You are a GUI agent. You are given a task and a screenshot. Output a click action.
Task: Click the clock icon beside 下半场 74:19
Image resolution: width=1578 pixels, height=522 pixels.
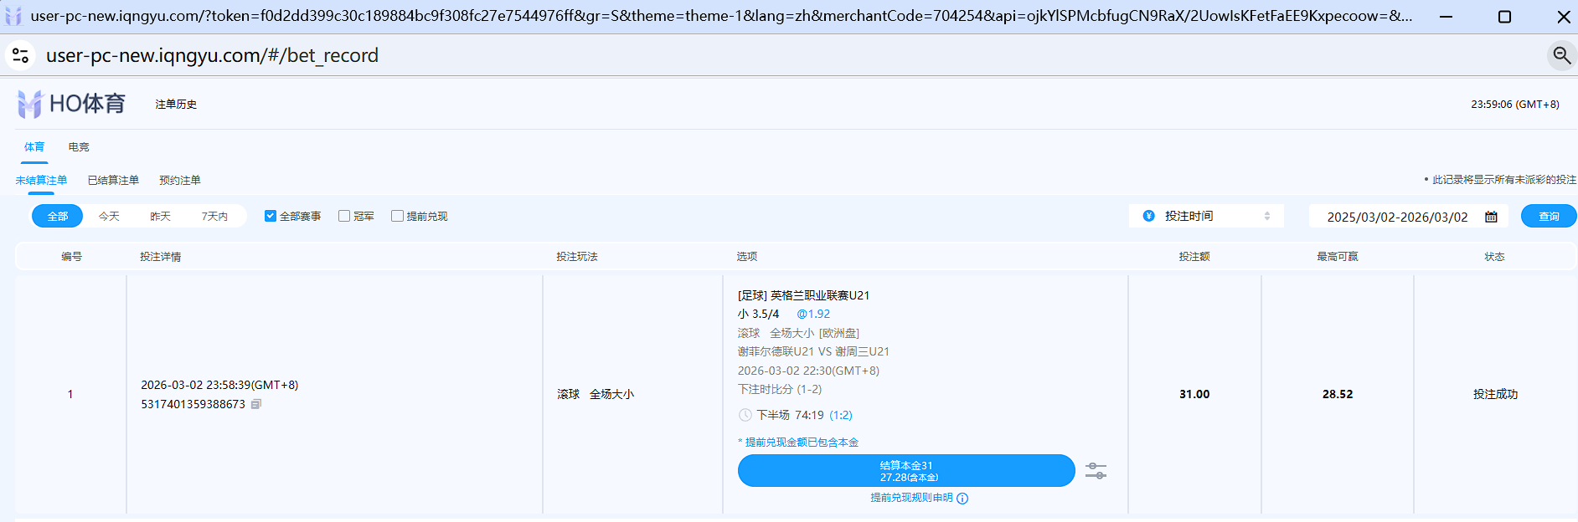pyautogui.click(x=745, y=415)
